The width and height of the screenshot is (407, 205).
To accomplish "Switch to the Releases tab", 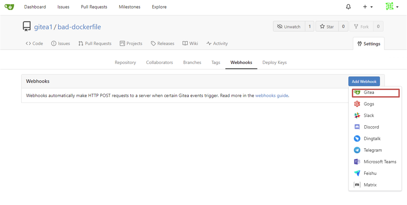I will [x=162, y=44].
